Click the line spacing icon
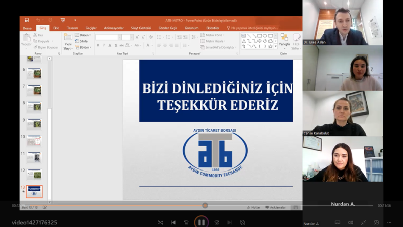 point(193,37)
